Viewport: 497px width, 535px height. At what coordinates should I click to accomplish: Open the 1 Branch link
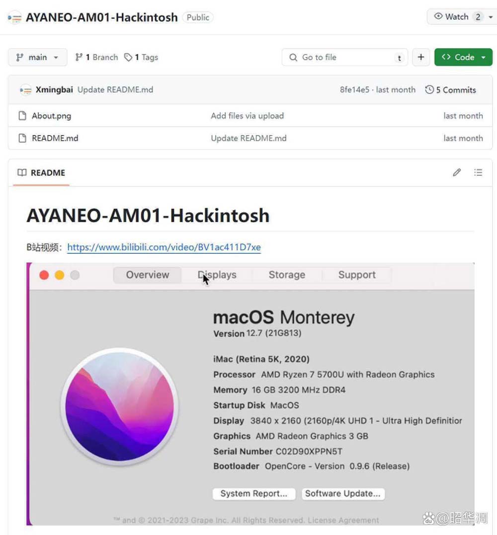(x=97, y=57)
